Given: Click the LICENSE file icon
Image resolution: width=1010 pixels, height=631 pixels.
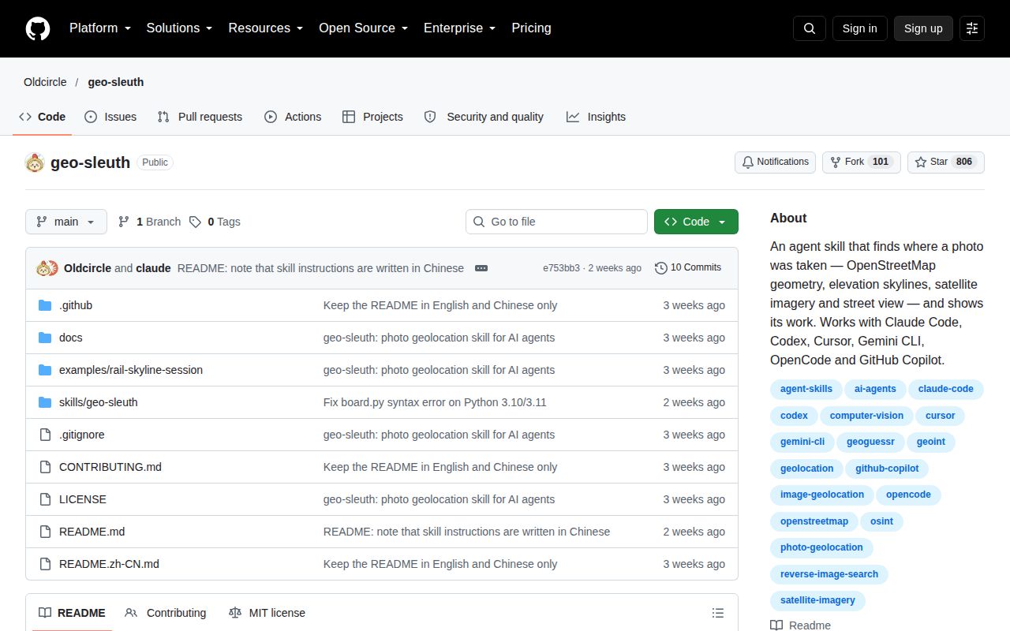Looking at the screenshot, I should coord(45,499).
